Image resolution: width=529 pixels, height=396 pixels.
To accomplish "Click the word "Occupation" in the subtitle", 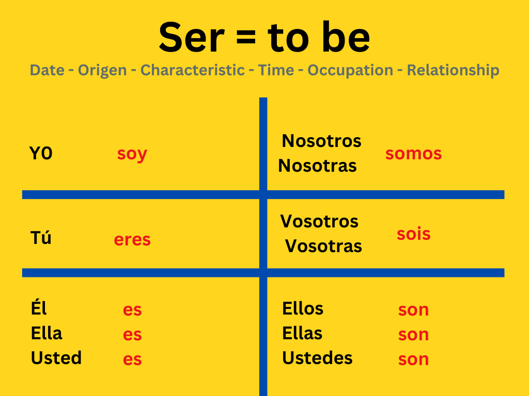I will tap(350, 70).
